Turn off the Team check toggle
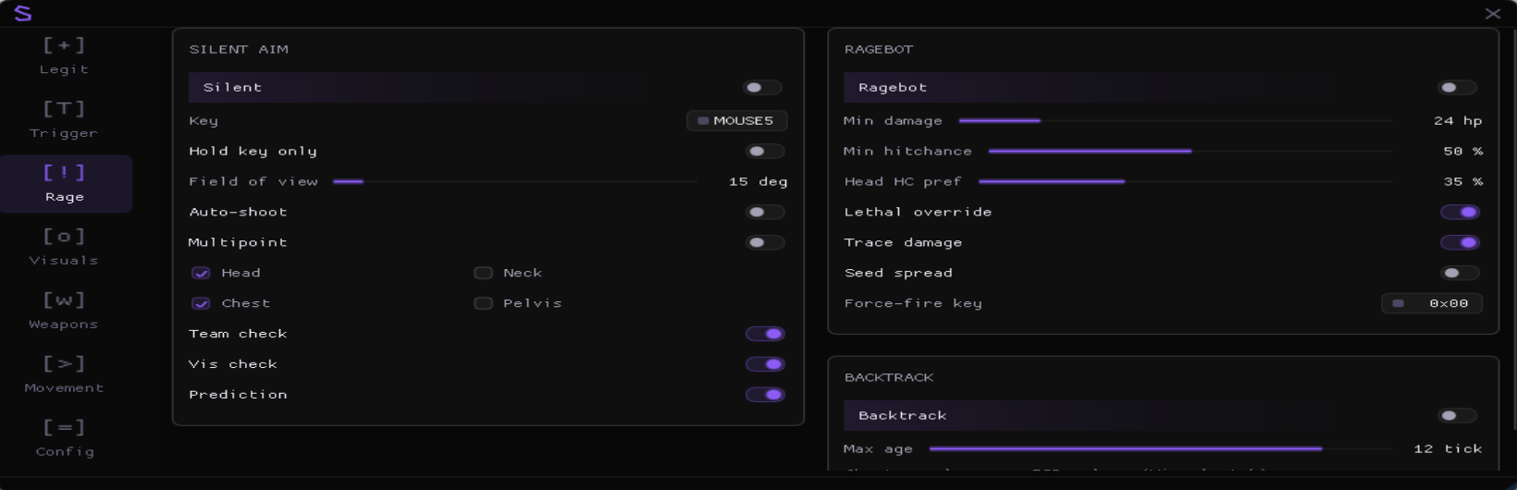This screenshot has height=490, width=1517. 765,334
